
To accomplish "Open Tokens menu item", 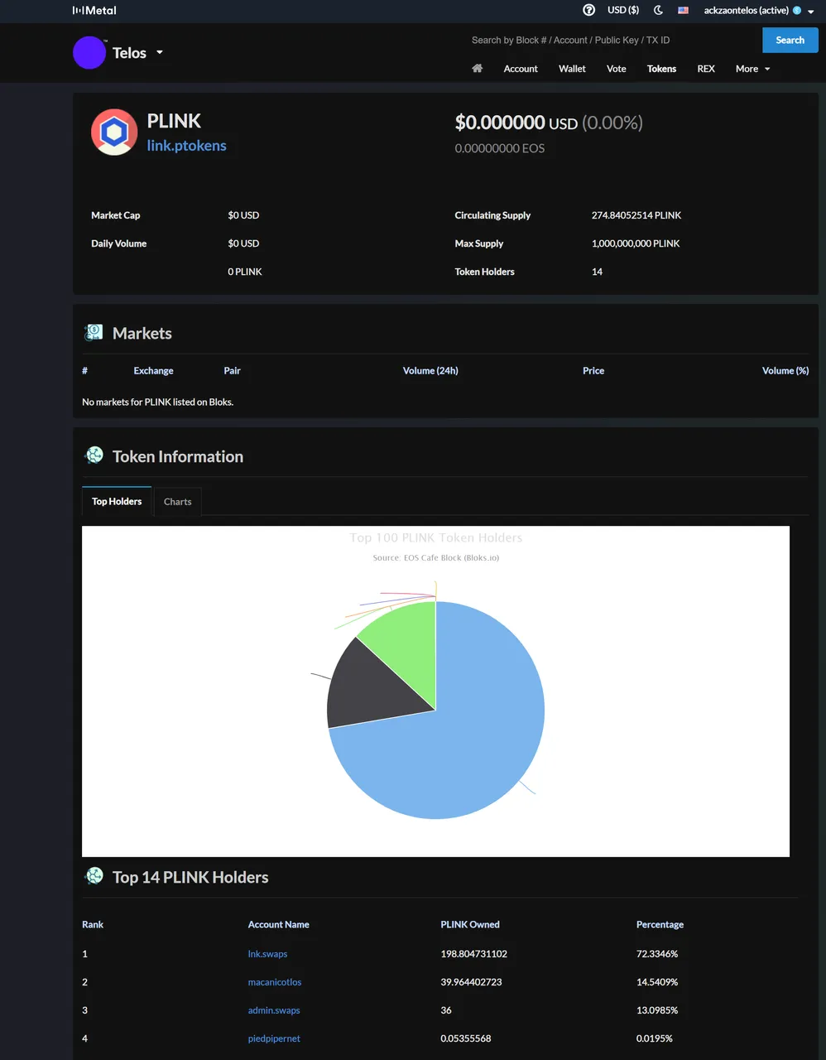I will point(661,69).
